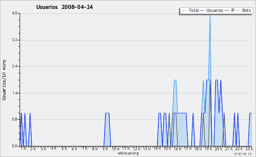Click the x-axis label '18 h'
The height and width of the screenshot is (157, 256).
coord(198,149)
